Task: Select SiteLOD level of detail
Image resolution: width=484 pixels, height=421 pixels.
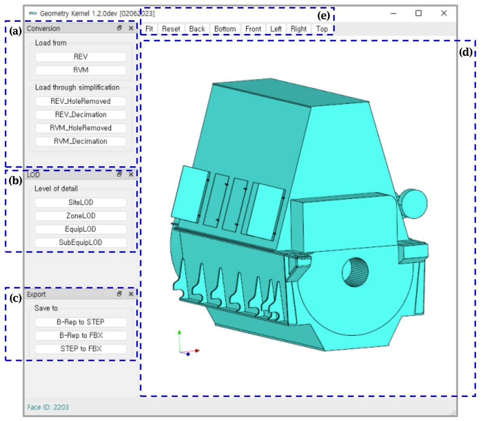Action: tap(80, 203)
